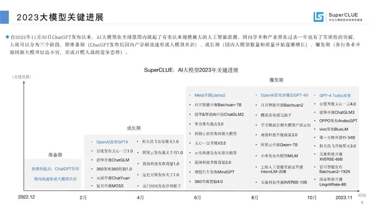
Task: Click the 6月 marker on the timeline
Action: pos(198,197)
